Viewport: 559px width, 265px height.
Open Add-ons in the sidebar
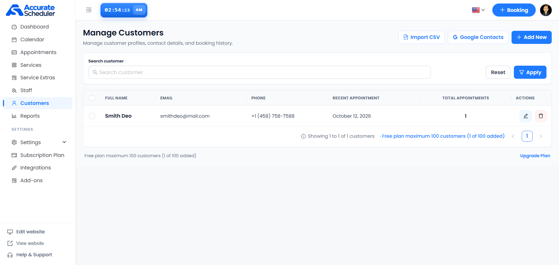38,180
